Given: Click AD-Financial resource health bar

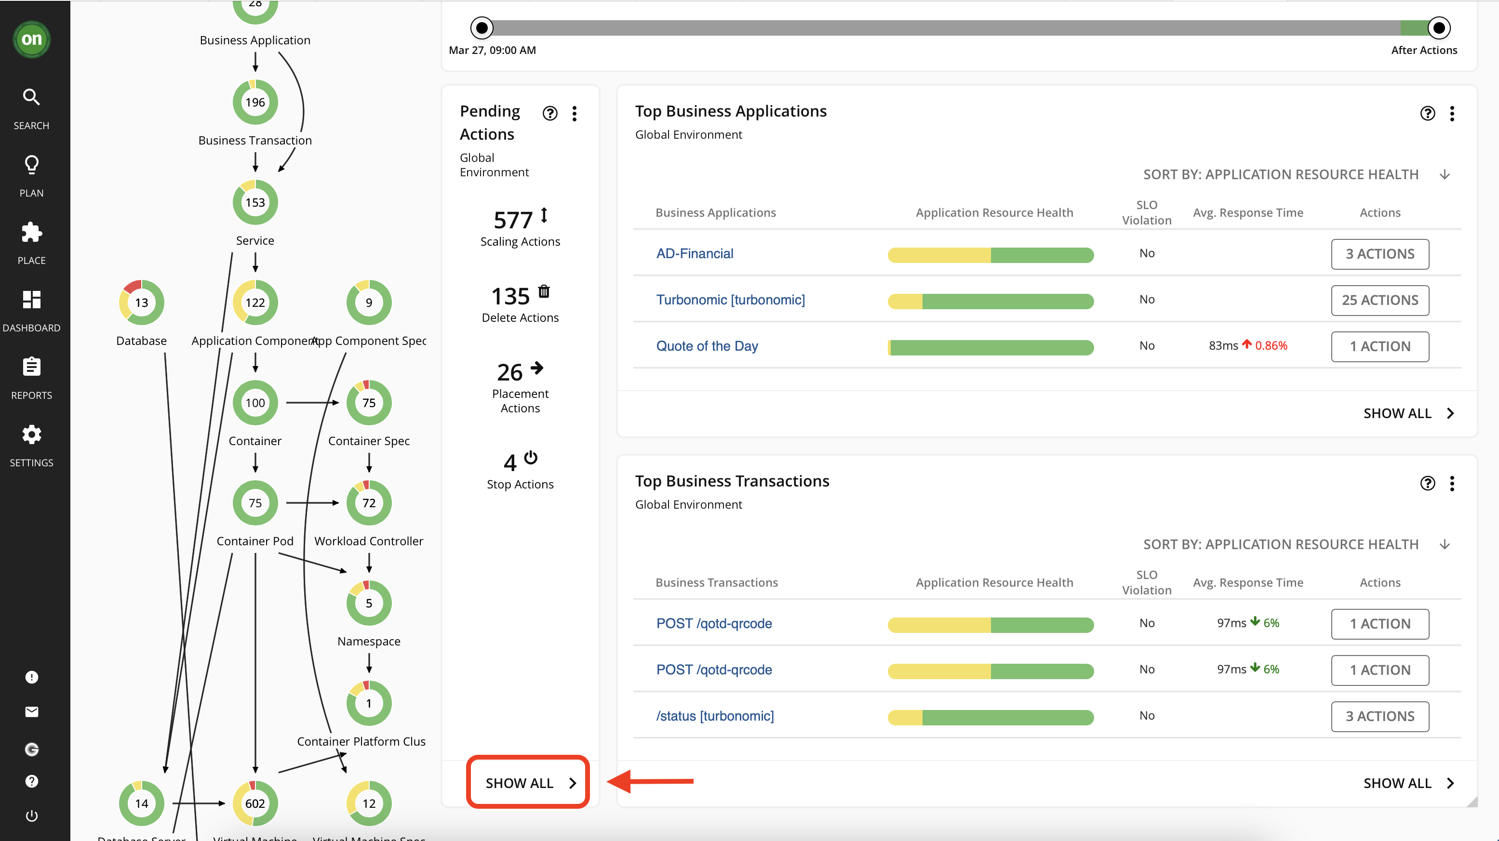Looking at the screenshot, I should [x=990, y=255].
